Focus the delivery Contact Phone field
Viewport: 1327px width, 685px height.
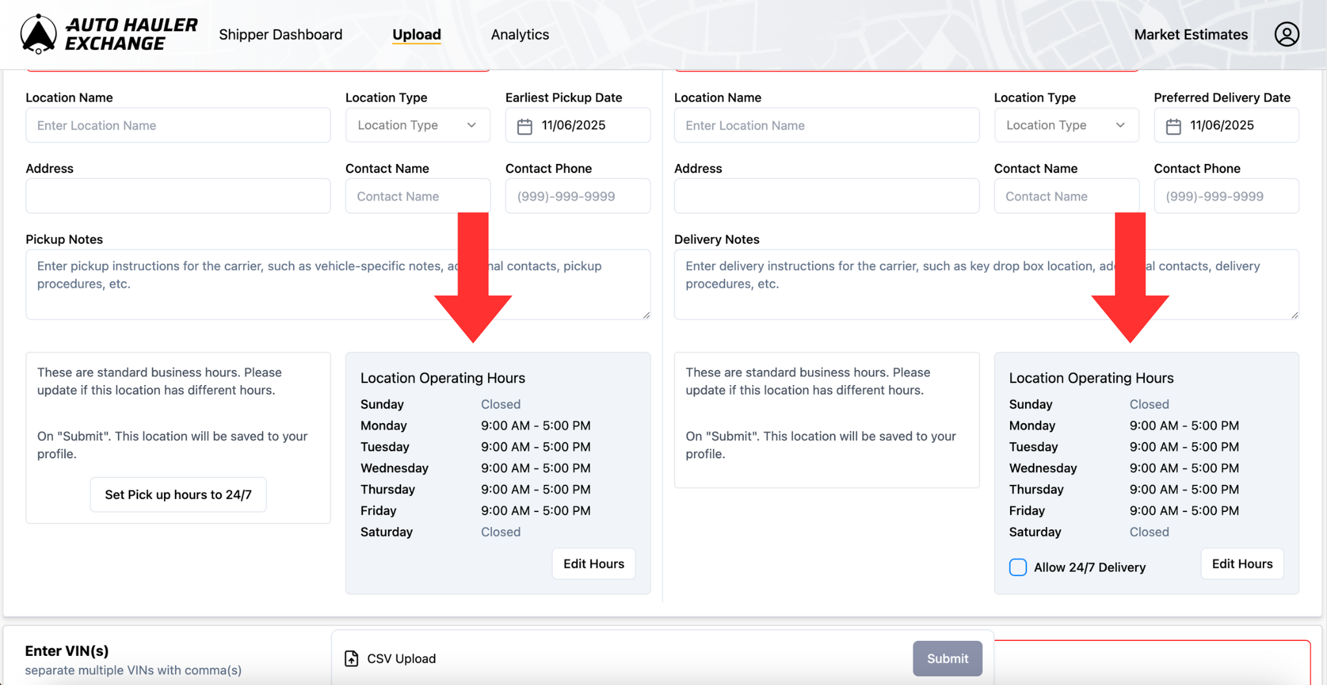[x=1225, y=196]
